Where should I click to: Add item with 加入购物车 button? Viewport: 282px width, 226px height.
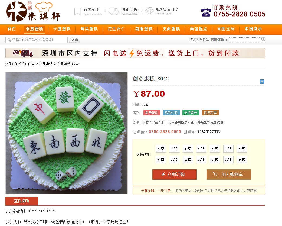tap(229, 174)
